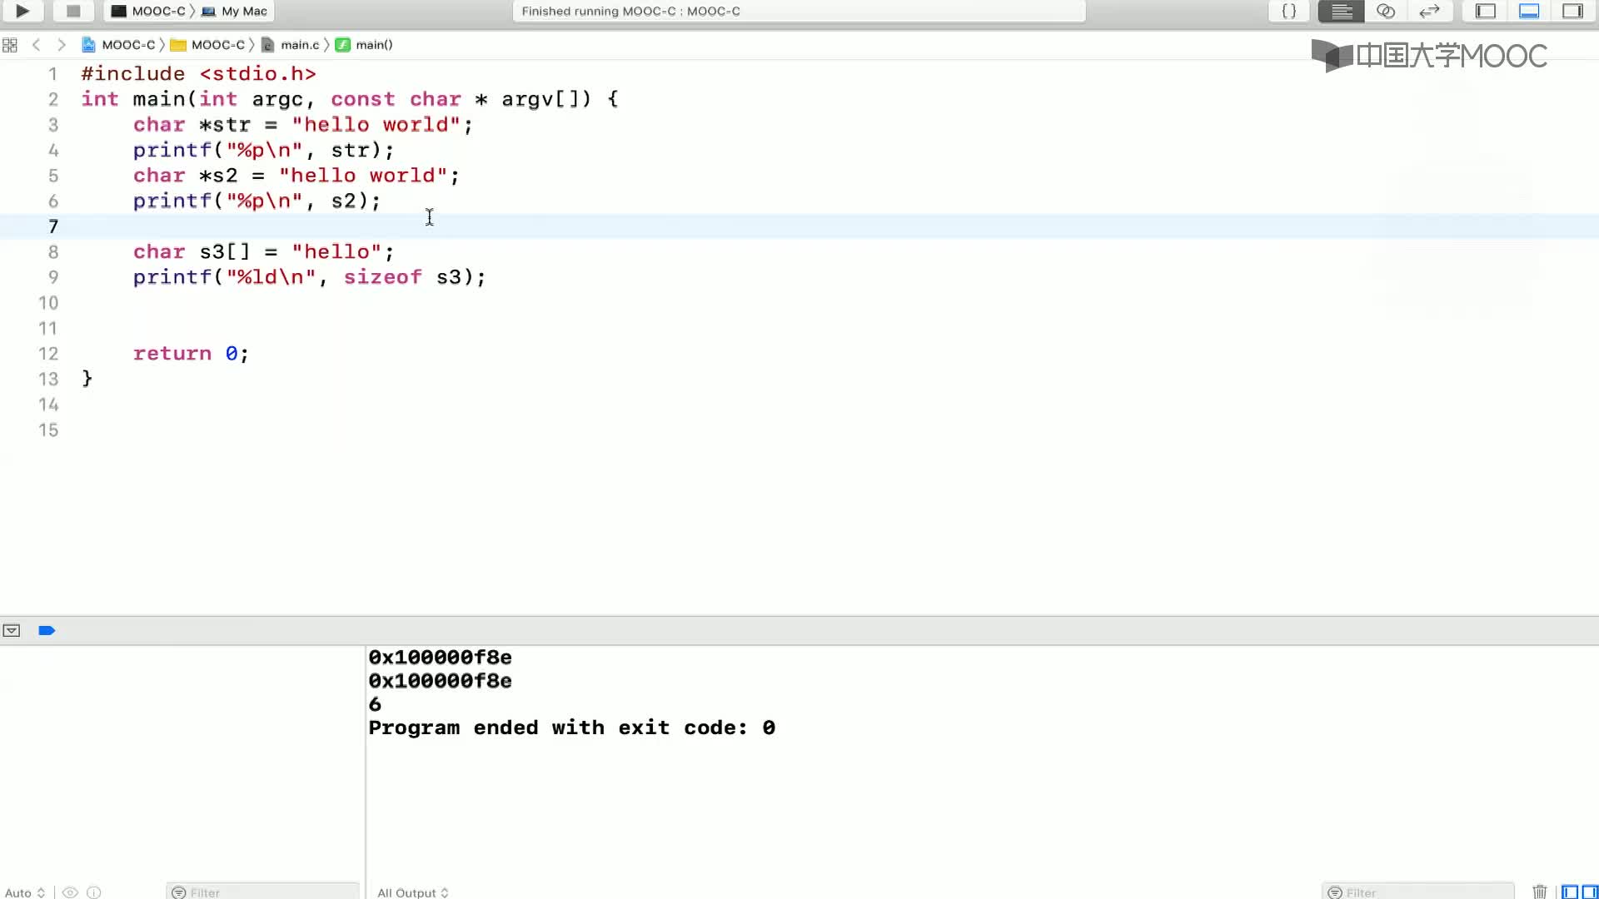The height and width of the screenshot is (899, 1599).
Task: Open the MOOC-C project breadcrumb
Action: coord(118,45)
